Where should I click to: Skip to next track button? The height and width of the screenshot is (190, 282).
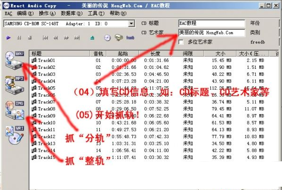point(77,38)
